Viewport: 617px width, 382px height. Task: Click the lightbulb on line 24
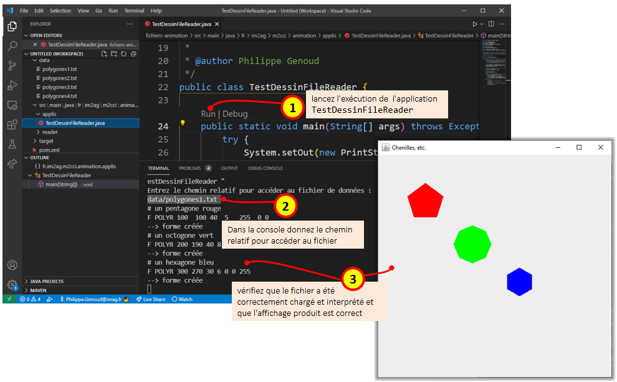[183, 123]
